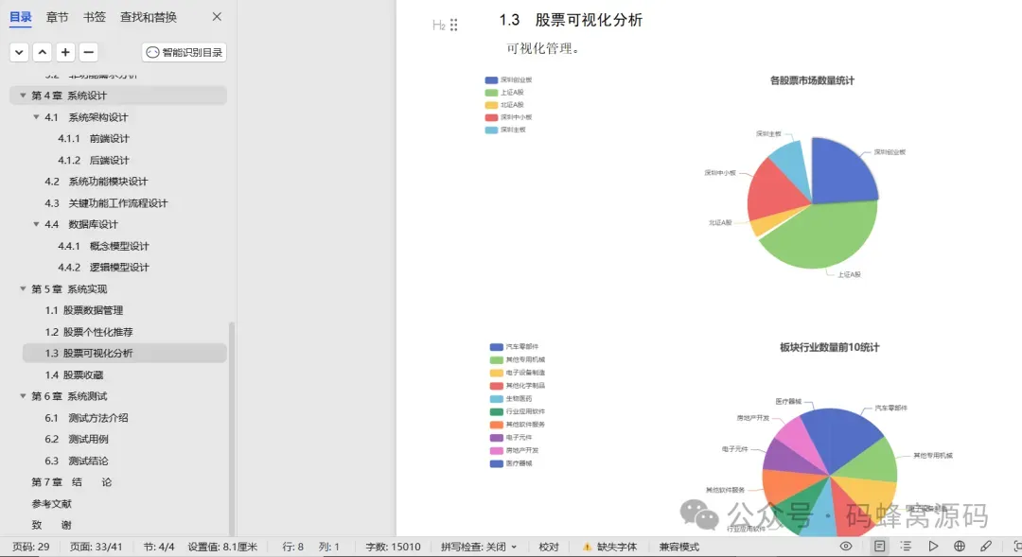This screenshot has width=1022, height=557.
Task: Click the 汽车零部件 legend entry
Action: click(514, 347)
